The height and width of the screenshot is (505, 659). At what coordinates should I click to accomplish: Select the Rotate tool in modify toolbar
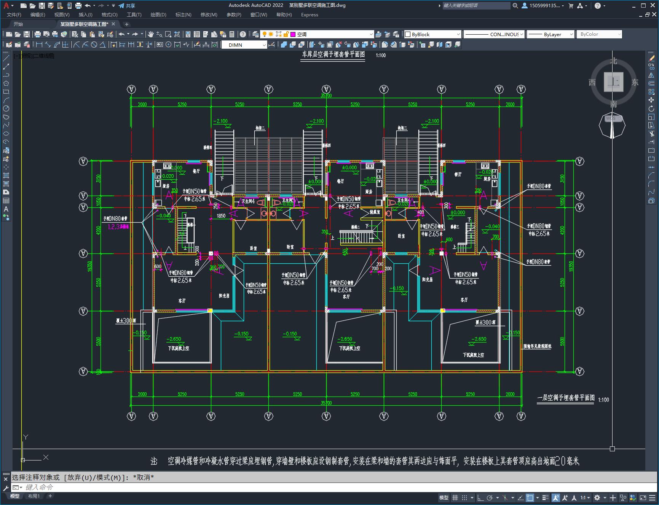click(x=651, y=108)
